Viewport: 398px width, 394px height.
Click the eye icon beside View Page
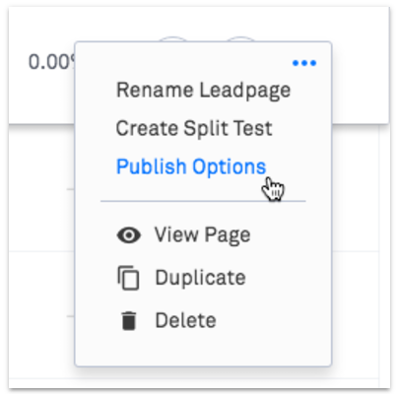pyautogui.click(x=129, y=235)
